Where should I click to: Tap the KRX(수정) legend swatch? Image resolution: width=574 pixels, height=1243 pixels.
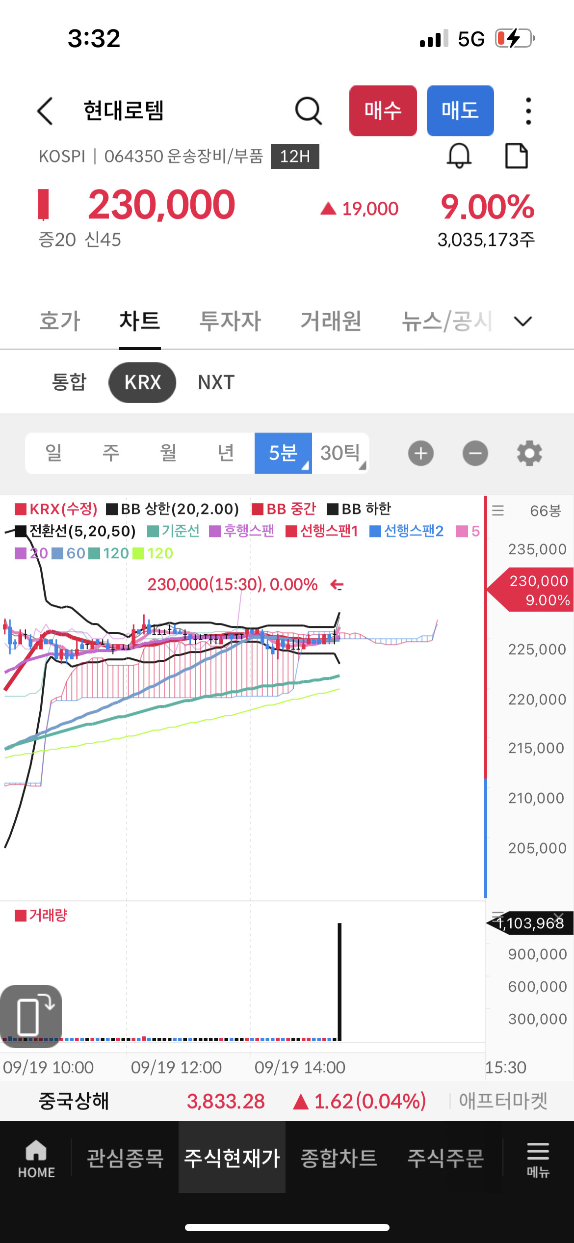click(x=21, y=509)
